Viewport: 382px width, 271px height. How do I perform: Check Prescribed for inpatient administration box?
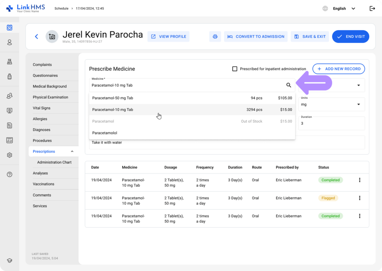coord(235,69)
